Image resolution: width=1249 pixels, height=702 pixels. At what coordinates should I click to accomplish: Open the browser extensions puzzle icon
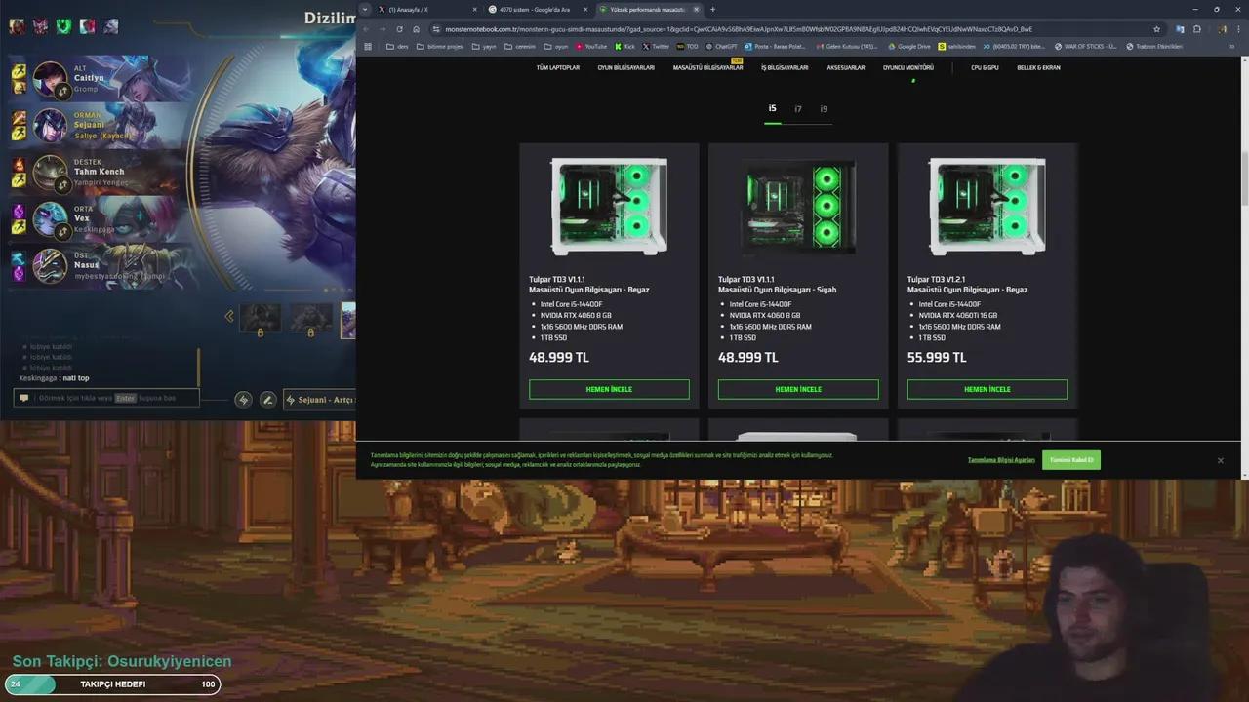1197,29
